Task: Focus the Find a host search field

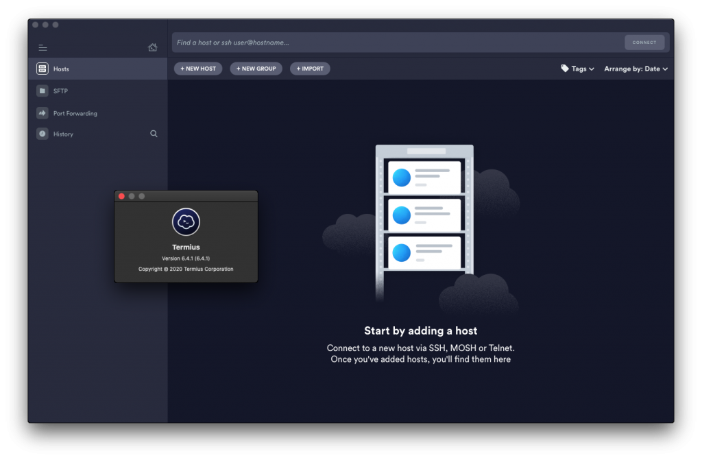Action: 398,43
